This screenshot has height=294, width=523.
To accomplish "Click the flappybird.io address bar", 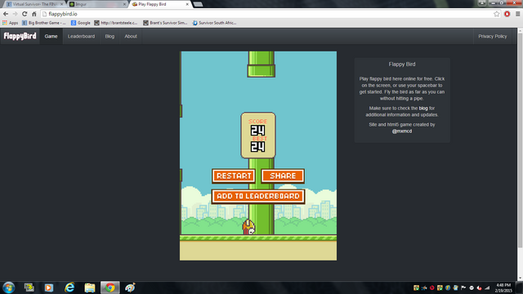I will 267,14.
